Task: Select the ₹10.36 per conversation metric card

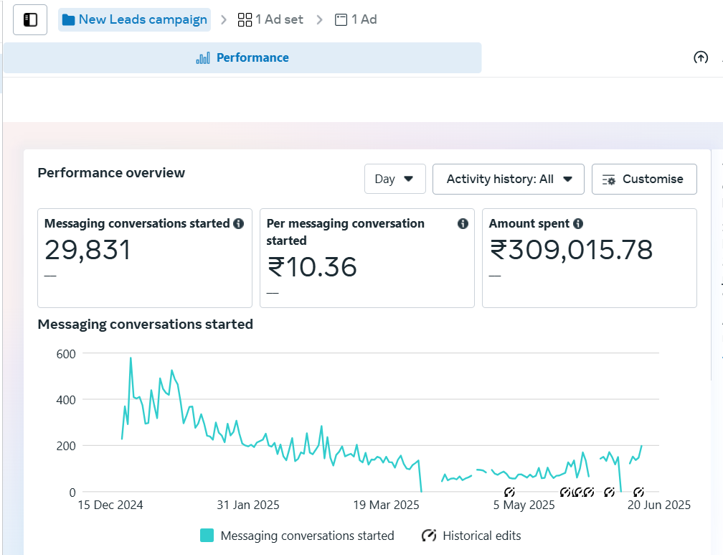Action: (367, 258)
